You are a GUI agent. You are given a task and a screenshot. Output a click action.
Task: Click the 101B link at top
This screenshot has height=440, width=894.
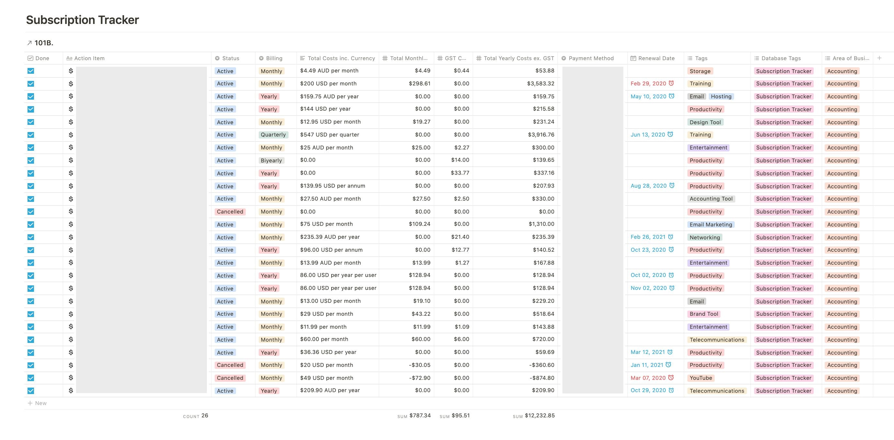coord(43,43)
